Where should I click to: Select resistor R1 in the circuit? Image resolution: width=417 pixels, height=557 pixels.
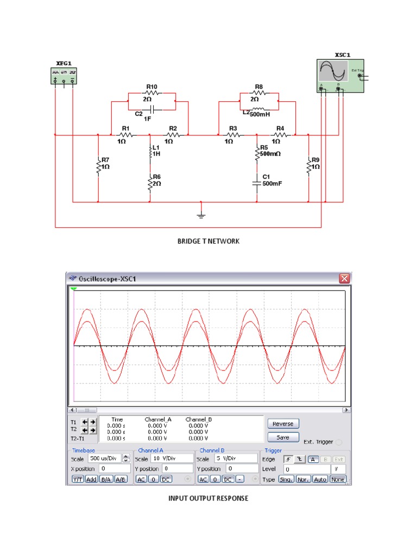coord(125,135)
